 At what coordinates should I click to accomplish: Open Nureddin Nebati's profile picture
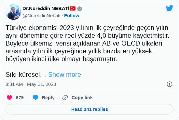[x=13, y=12]
